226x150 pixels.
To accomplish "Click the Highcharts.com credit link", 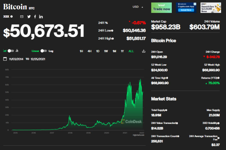I will [x=138, y=135].
